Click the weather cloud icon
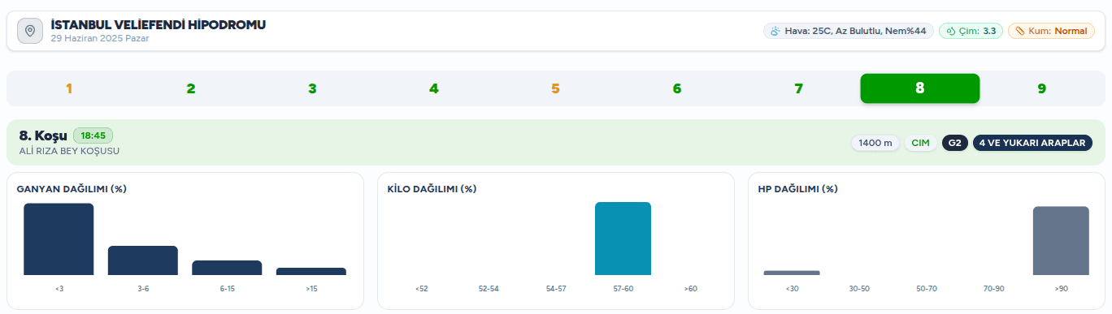The width and height of the screenshot is (1112, 314). tap(775, 31)
